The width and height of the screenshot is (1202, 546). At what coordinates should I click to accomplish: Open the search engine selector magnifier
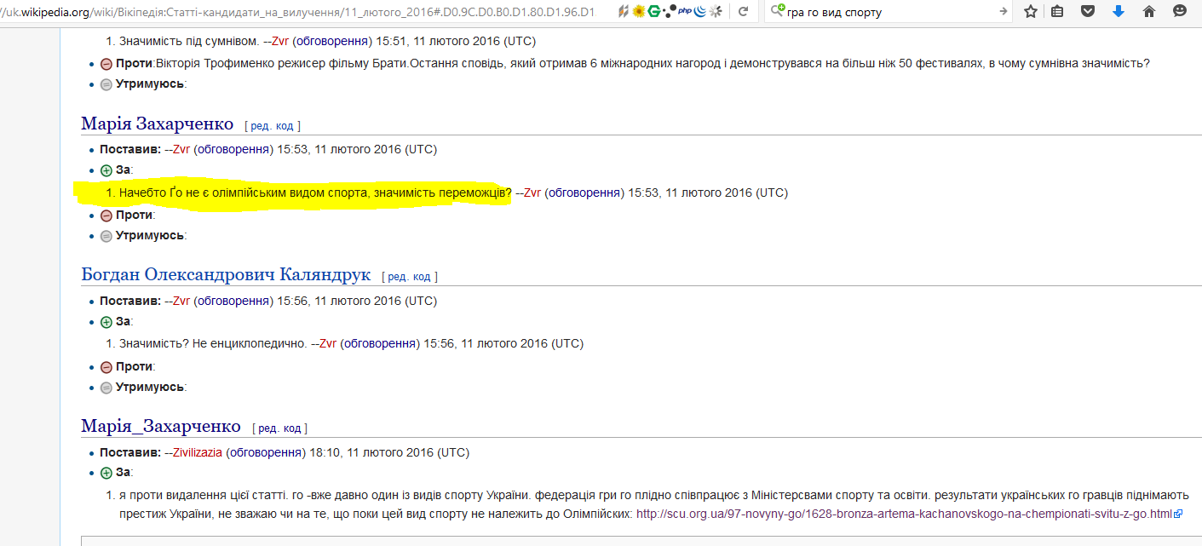click(x=777, y=12)
